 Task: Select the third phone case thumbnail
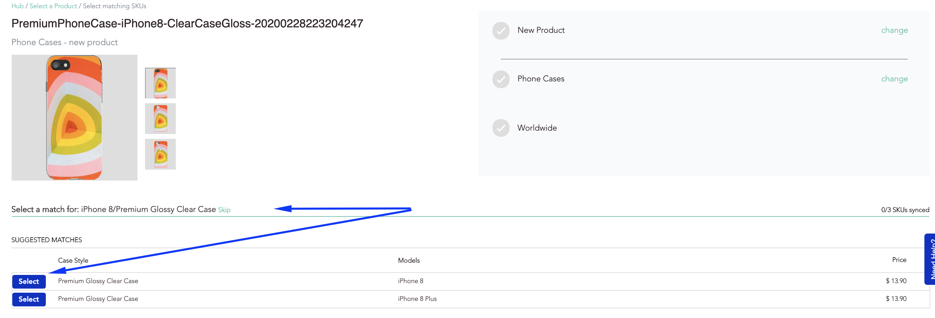(160, 154)
